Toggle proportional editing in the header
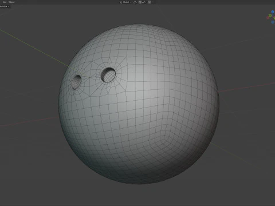This screenshot has height=206, width=275. (150, 2)
